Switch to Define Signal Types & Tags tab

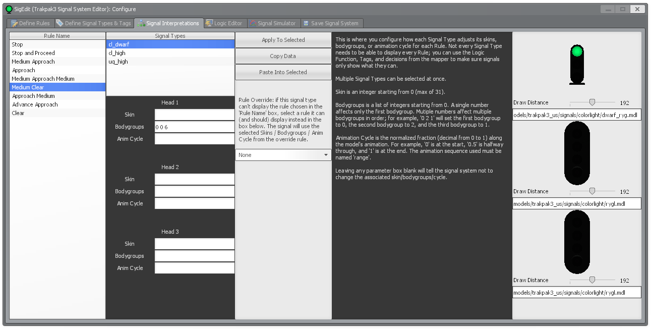94,23
